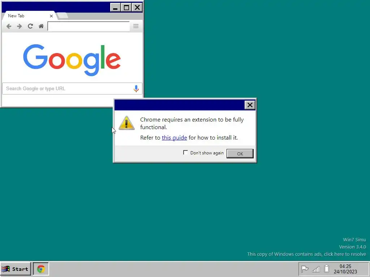Open the clock showing 04:25
The height and width of the screenshot is (277, 370).
pos(345,269)
